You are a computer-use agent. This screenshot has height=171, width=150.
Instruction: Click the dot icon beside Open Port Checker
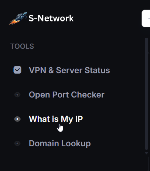[x=17, y=95]
